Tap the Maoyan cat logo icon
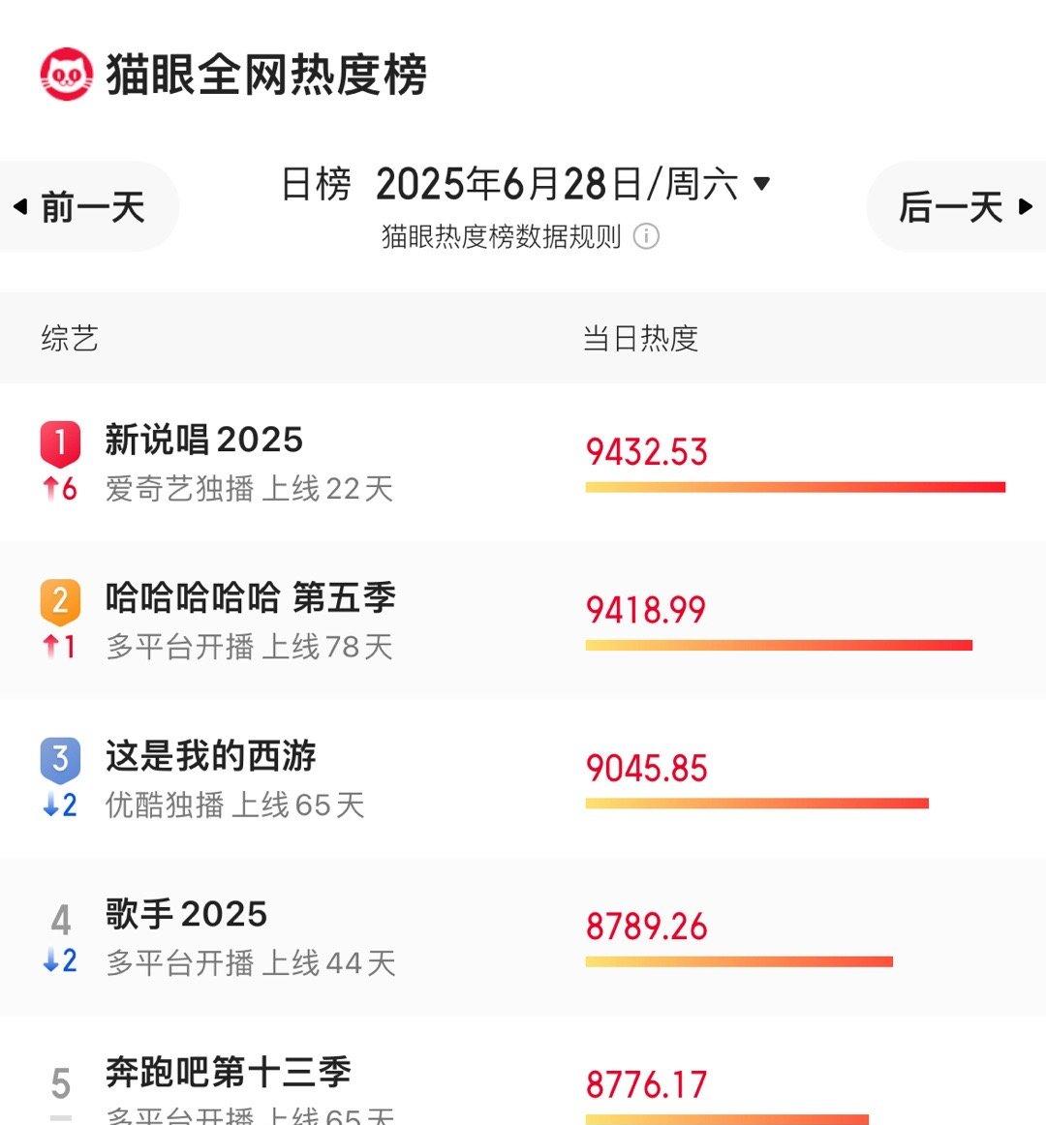 (66, 74)
